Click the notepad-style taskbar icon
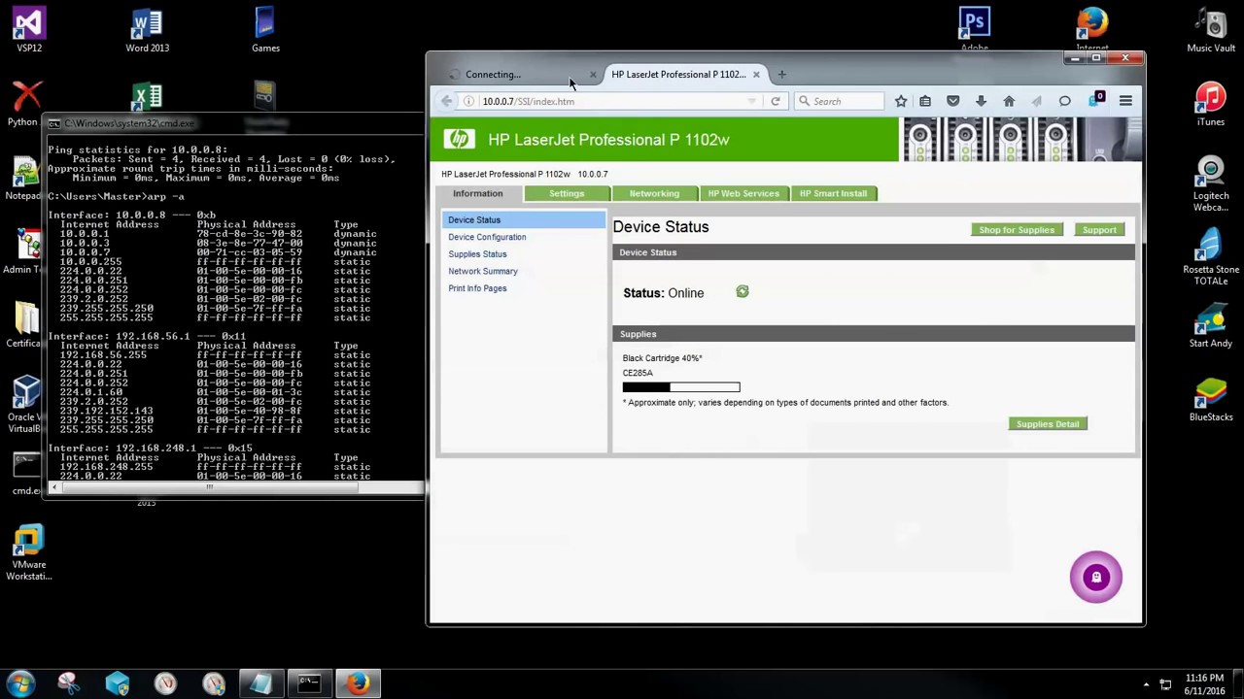Screen dimensions: 1244x699 pyautogui.click(x=259, y=683)
